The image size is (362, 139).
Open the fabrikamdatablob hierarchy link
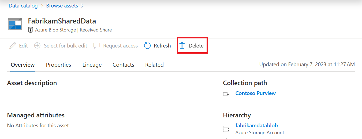pos(256,125)
